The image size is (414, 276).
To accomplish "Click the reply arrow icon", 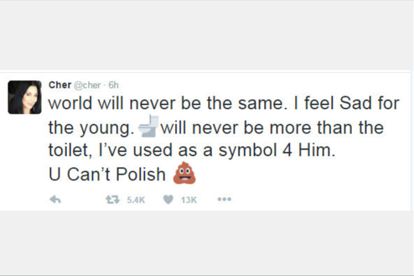I will point(56,200).
